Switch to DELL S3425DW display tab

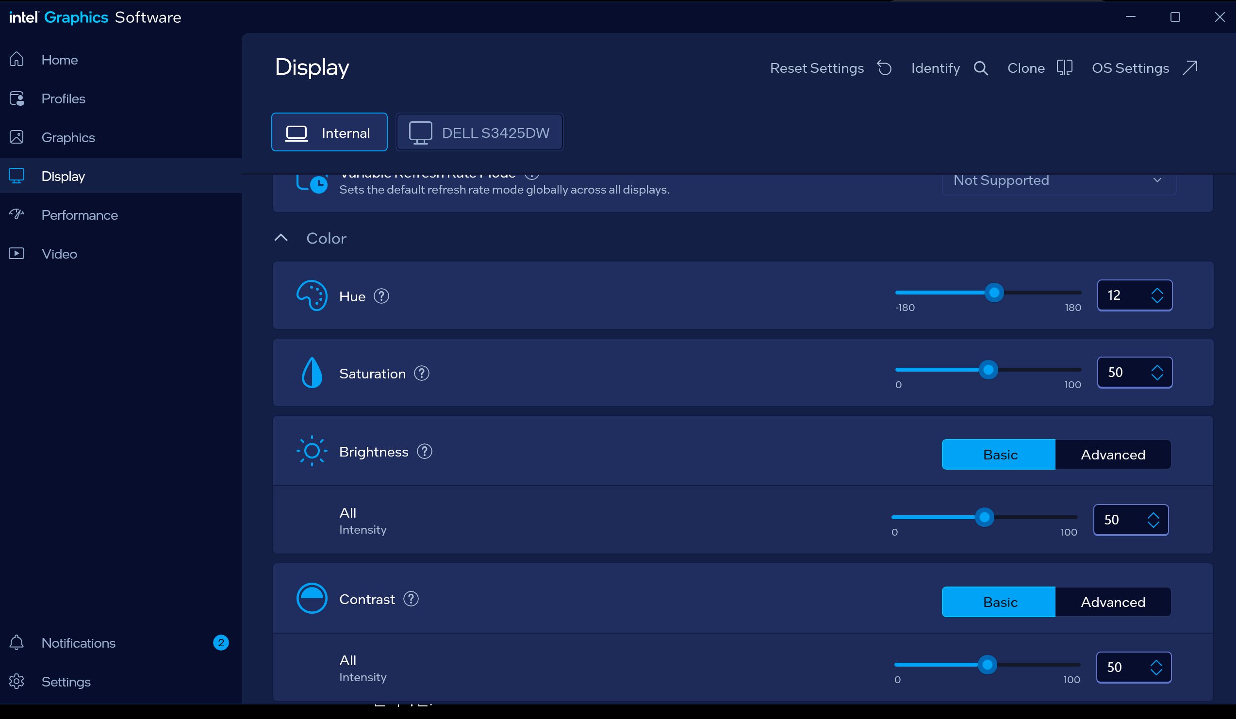click(479, 132)
